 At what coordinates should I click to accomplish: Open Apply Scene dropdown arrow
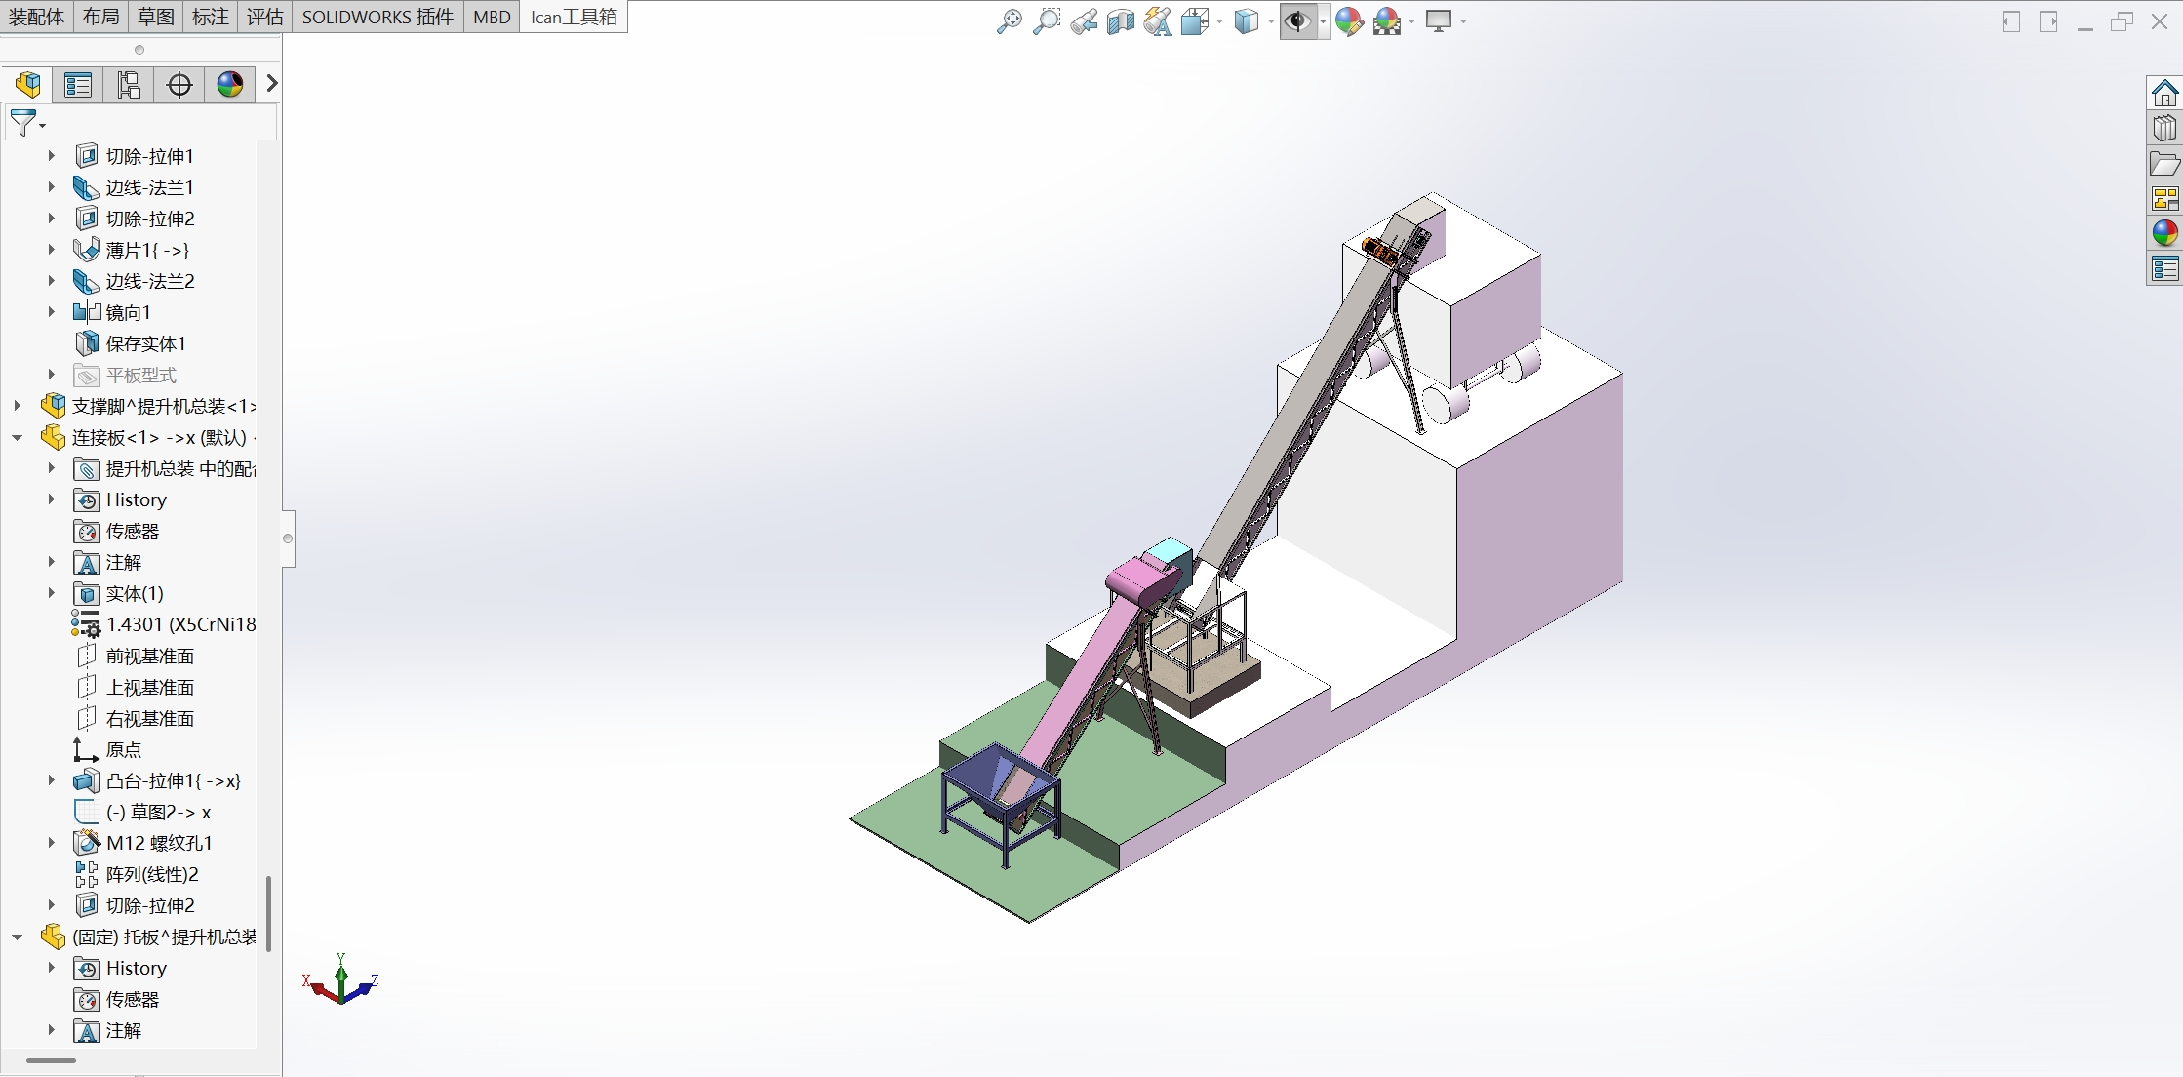[x=1411, y=21]
